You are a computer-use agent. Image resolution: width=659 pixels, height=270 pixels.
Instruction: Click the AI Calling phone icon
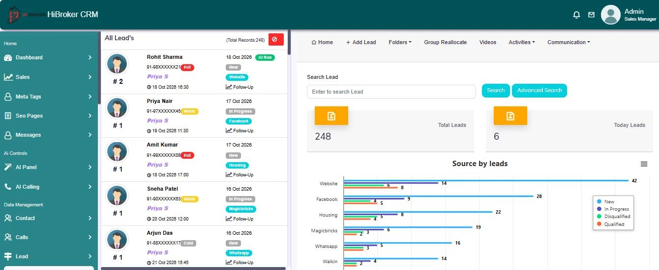tap(8, 187)
